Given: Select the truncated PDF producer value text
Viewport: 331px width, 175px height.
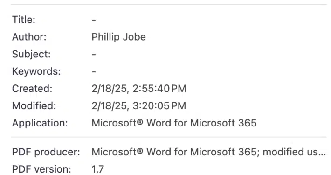Looking at the screenshot, I should tap(209, 152).
